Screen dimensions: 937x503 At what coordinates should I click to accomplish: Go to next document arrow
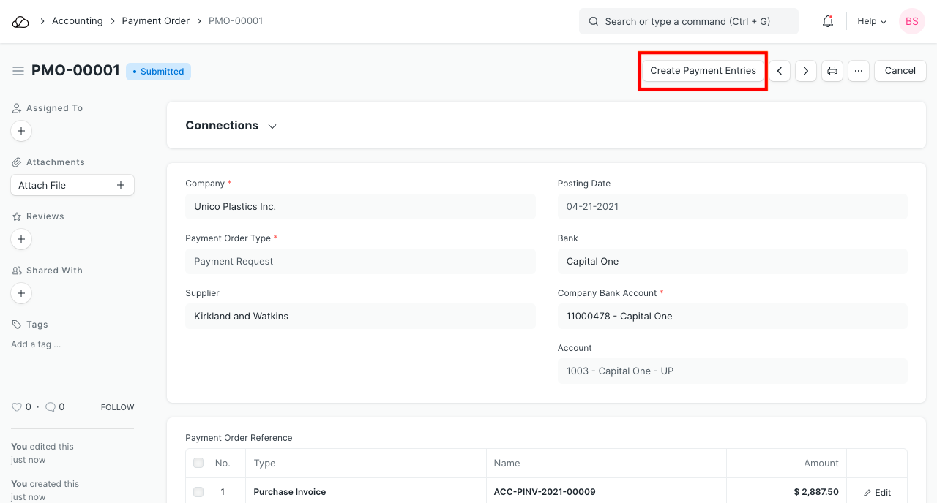coord(806,71)
